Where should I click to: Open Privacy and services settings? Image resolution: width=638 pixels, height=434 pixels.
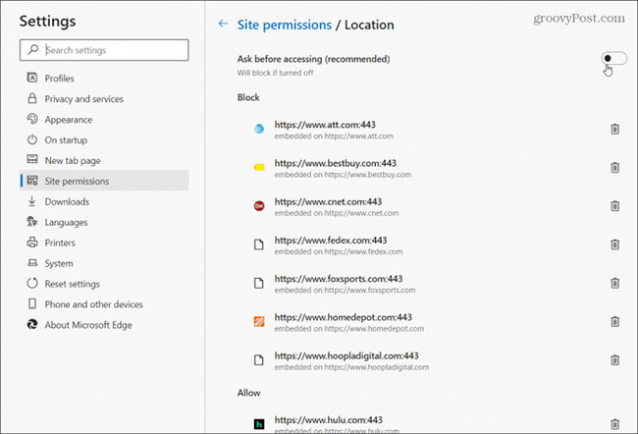[x=104, y=99]
